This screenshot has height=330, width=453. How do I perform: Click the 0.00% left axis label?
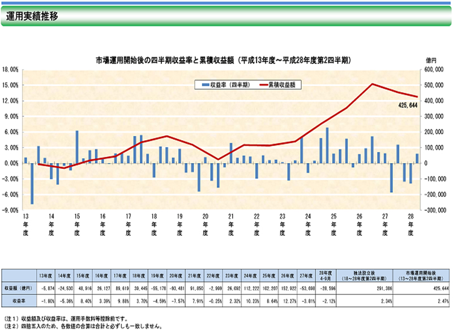[x=11, y=163]
